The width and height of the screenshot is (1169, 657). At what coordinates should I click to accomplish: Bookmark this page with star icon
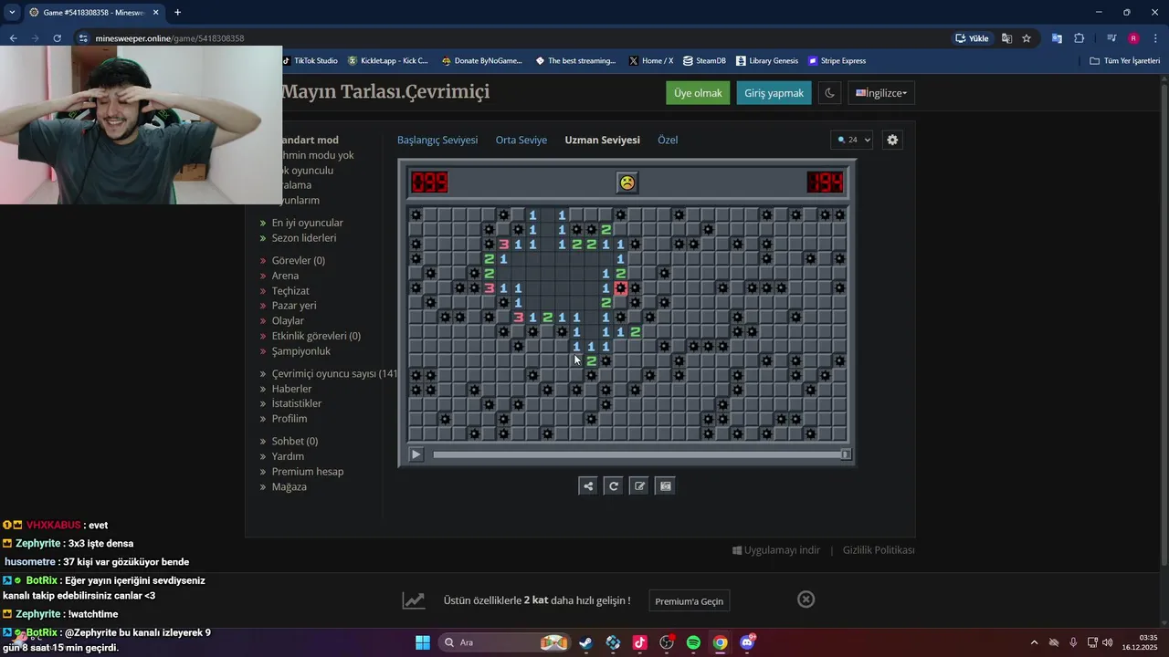1027,38
